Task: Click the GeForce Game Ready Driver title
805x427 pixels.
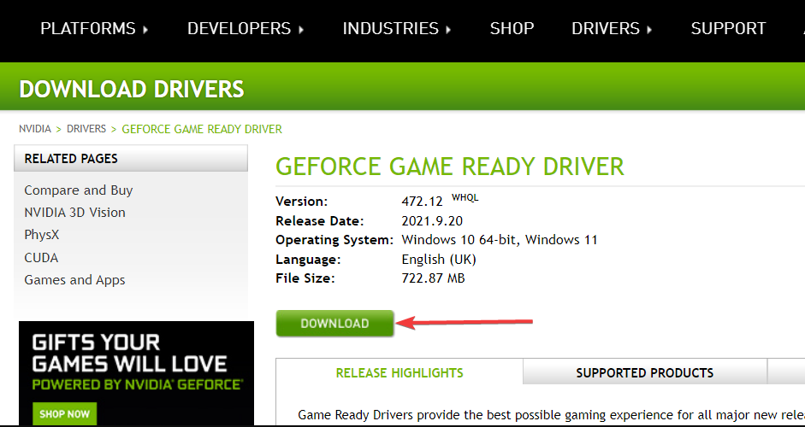Action: click(450, 167)
